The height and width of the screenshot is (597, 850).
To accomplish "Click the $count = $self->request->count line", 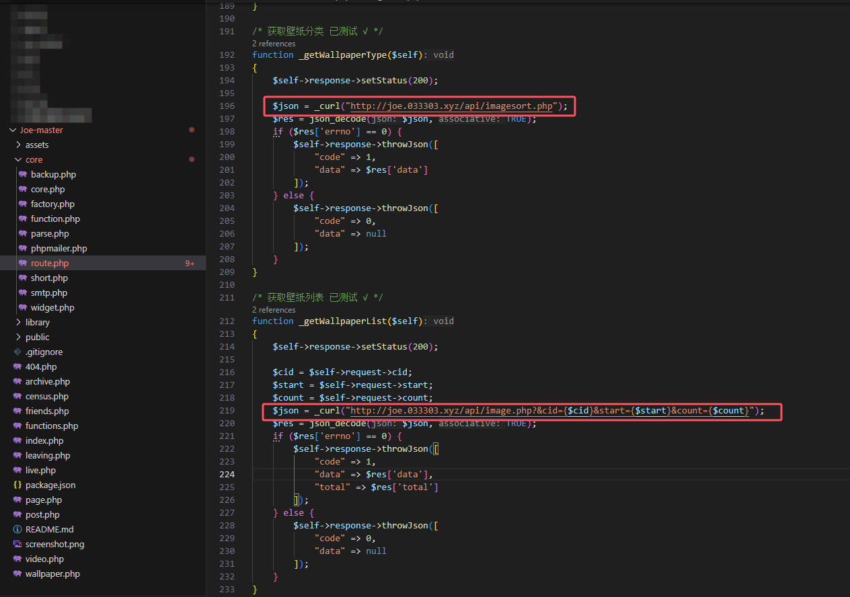I will point(352,397).
